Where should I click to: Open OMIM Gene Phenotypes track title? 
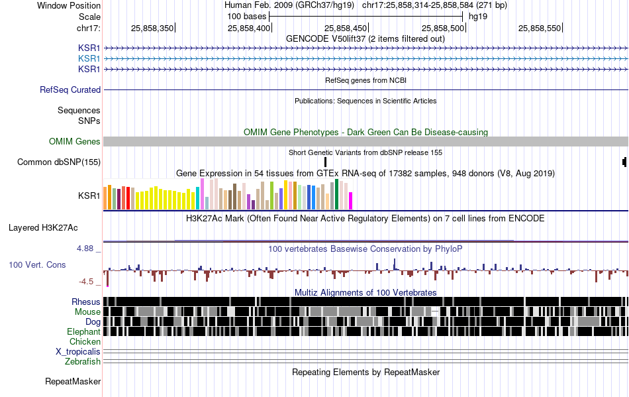click(x=365, y=132)
